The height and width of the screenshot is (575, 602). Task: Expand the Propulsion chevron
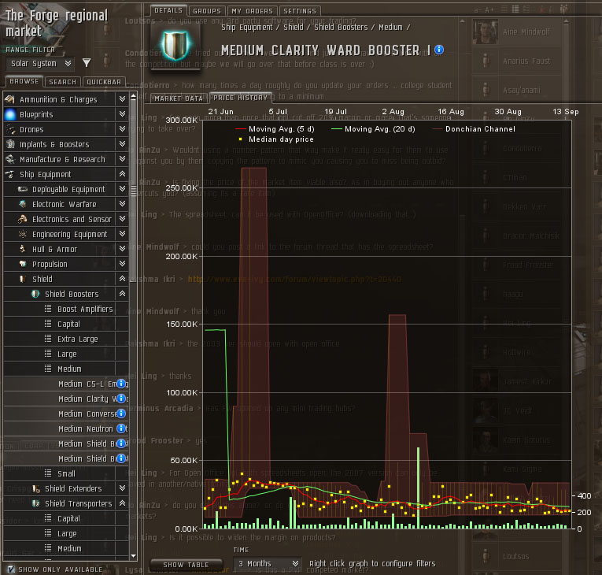point(122,264)
